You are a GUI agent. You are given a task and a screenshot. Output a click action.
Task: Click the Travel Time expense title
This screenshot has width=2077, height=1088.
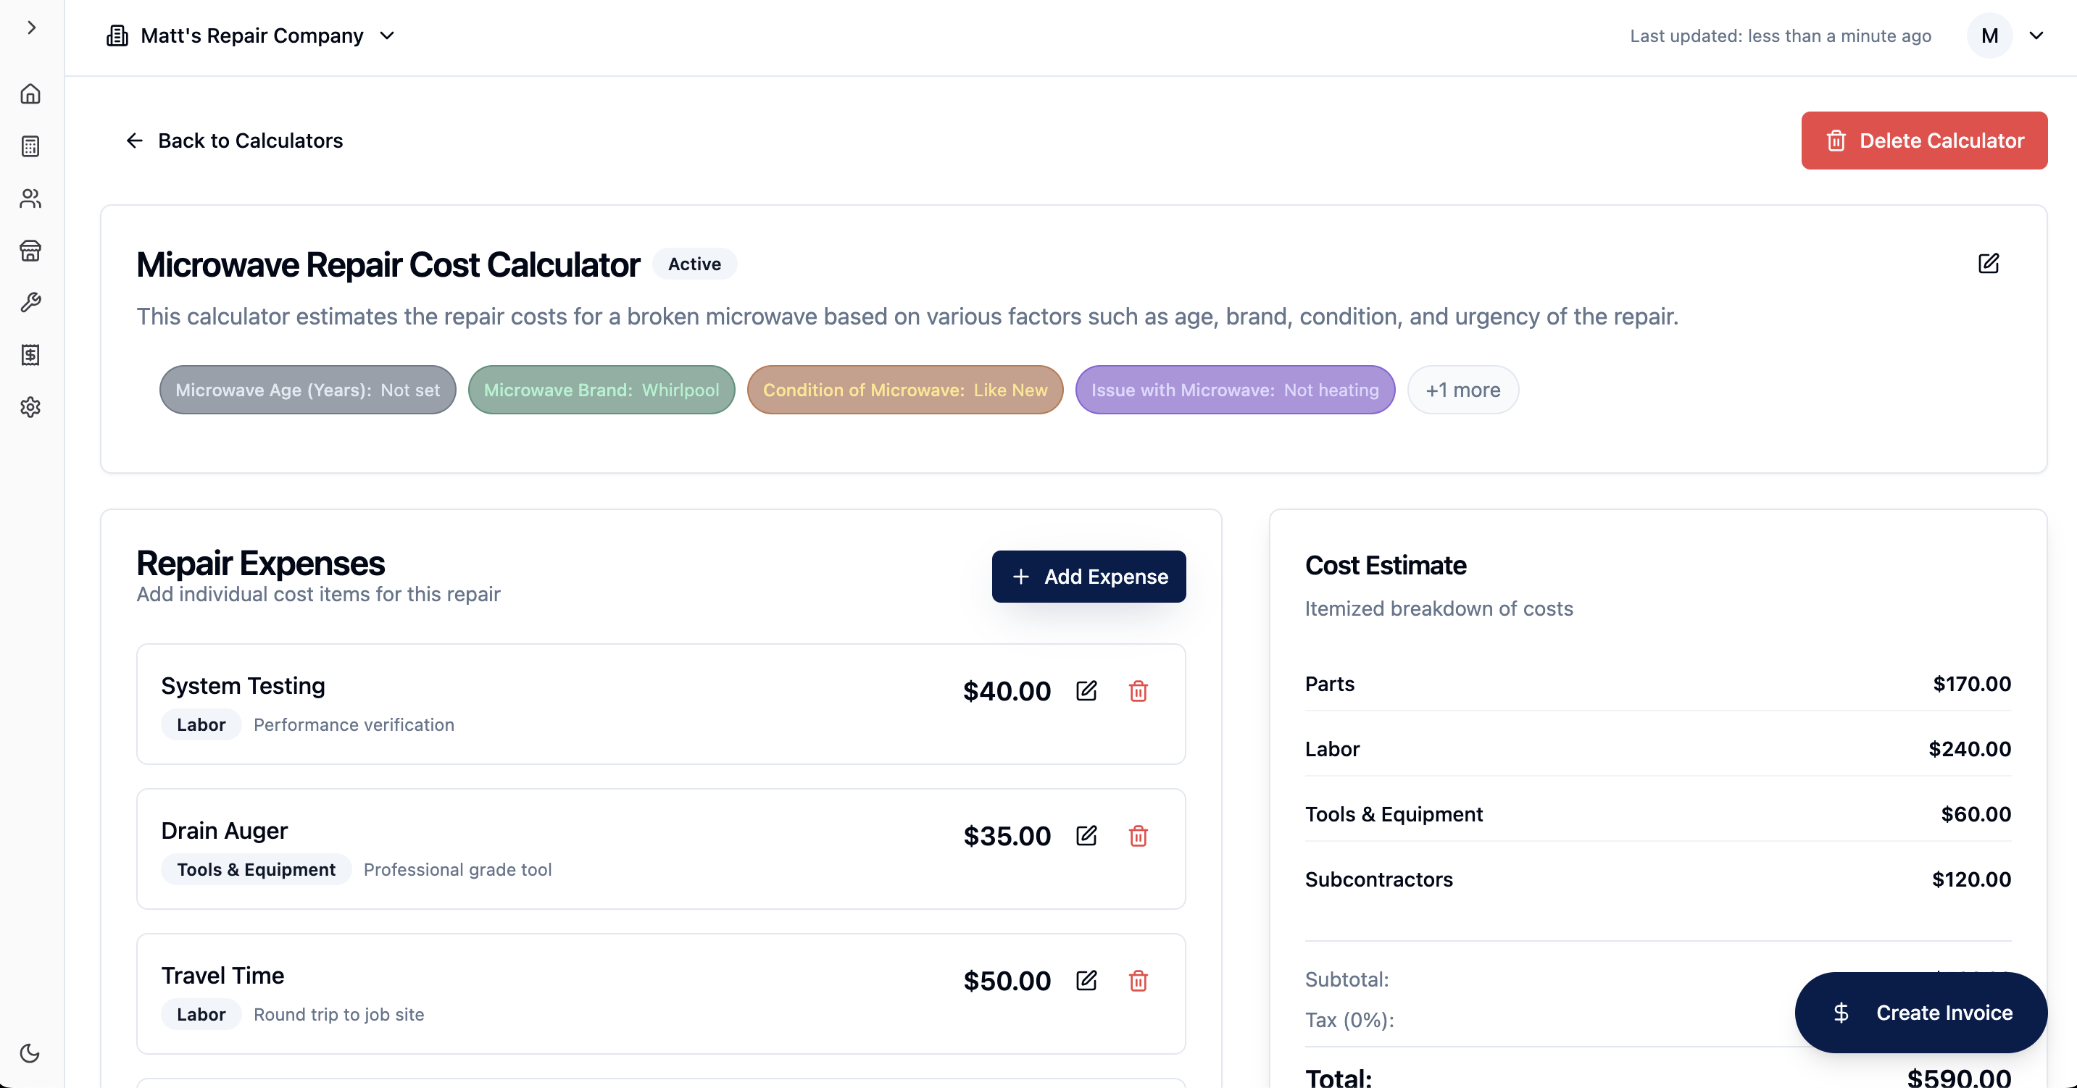tap(222, 976)
